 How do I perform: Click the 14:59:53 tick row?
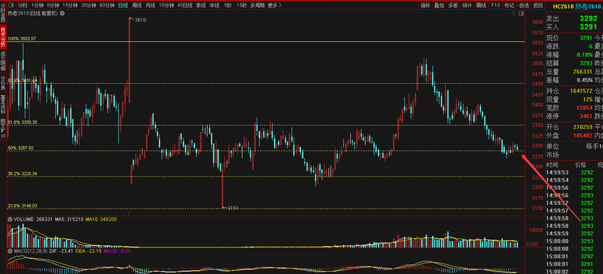click(x=574, y=172)
